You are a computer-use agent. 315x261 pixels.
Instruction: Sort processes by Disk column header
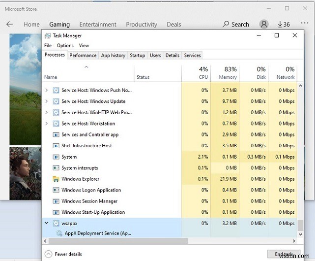(x=254, y=73)
